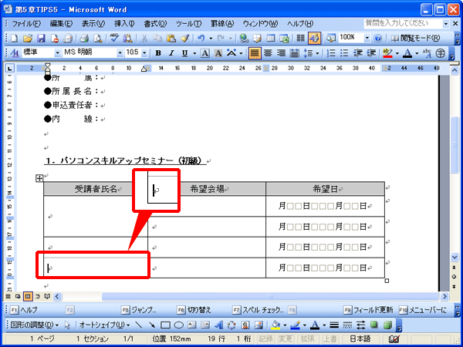Viewport: 463px width, 347px height.
Task: Toggle Underline formatting
Action: click(x=185, y=53)
